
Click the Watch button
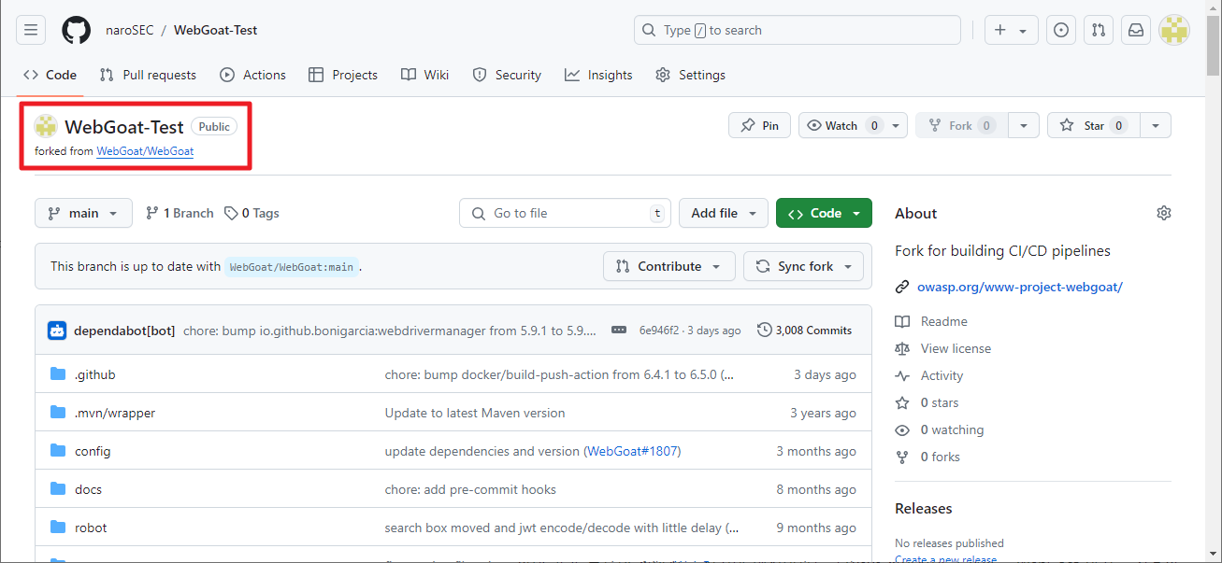point(841,125)
